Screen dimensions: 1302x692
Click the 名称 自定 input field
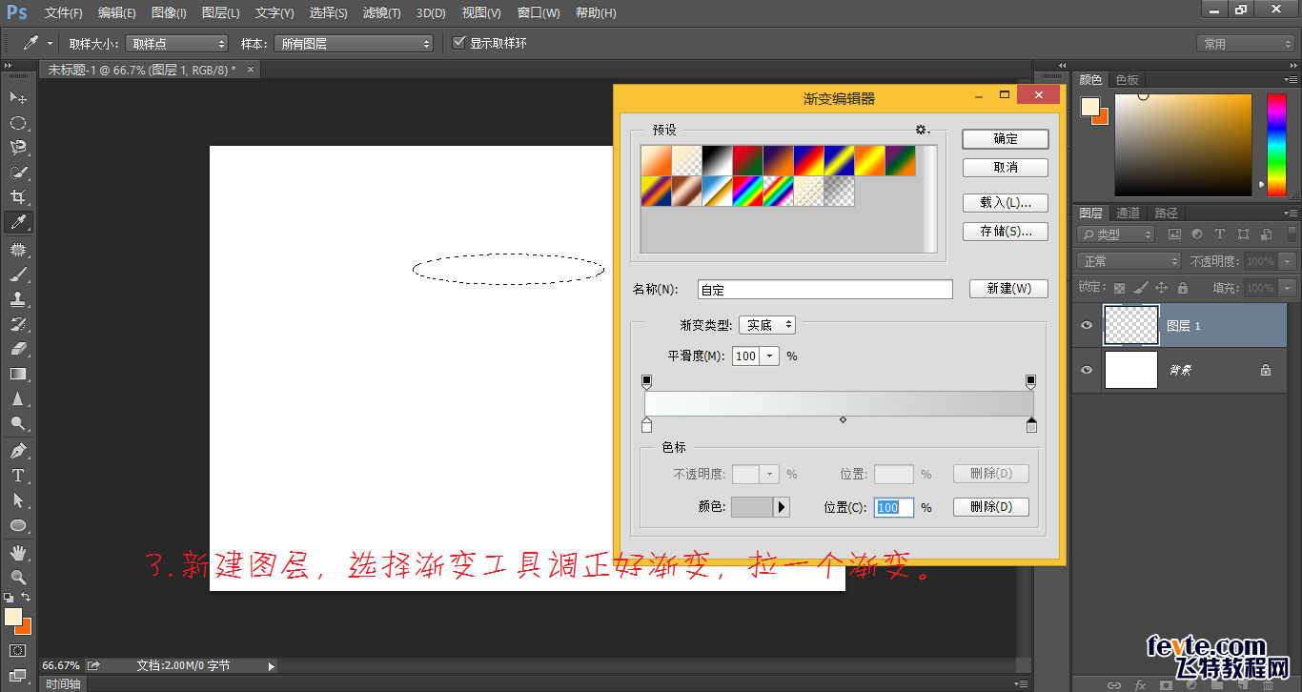click(x=825, y=289)
